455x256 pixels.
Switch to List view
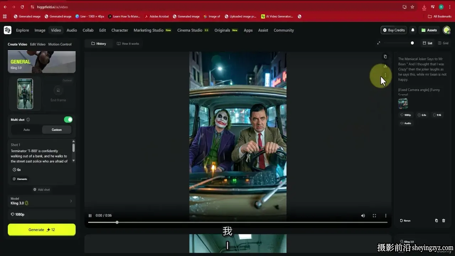pos(427,43)
